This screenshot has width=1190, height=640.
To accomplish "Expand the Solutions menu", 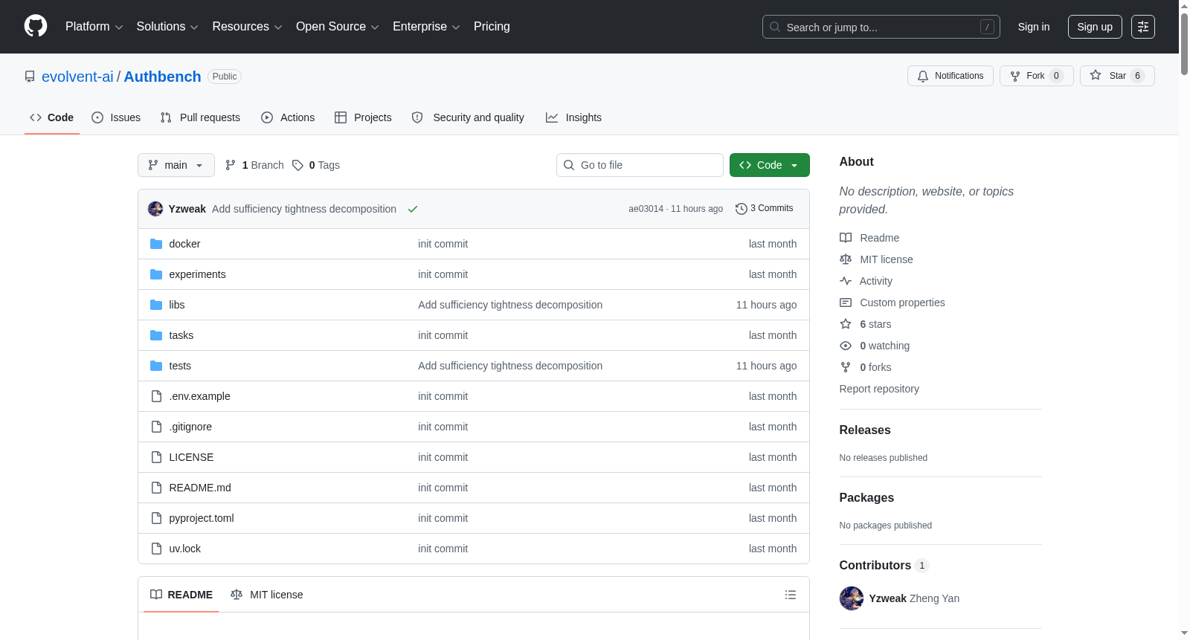I will pyautogui.click(x=167, y=27).
